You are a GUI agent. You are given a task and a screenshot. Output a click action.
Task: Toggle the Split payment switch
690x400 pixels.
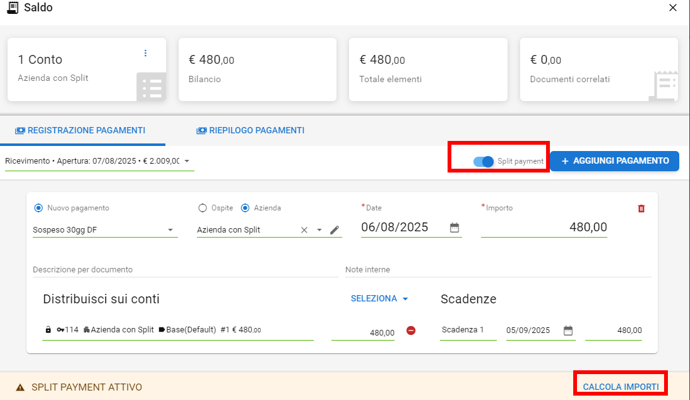pyautogui.click(x=484, y=162)
